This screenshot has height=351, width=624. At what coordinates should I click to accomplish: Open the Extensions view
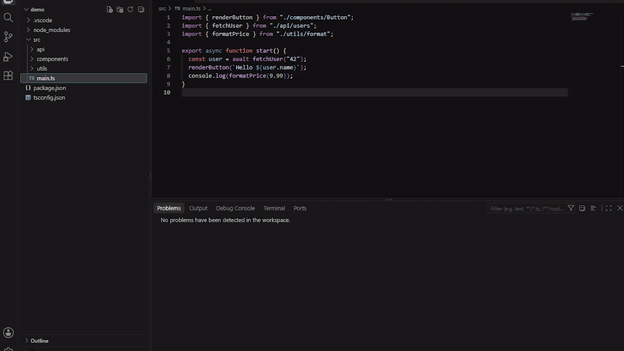pyautogui.click(x=8, y=75)
